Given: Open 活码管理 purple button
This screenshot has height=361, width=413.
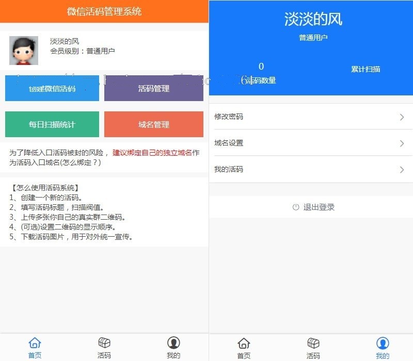Looking at the screenshot, I should click(x=154, y=88).
